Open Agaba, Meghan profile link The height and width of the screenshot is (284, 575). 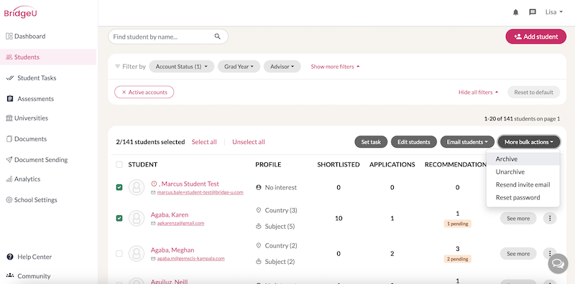(x=172, y=250)
